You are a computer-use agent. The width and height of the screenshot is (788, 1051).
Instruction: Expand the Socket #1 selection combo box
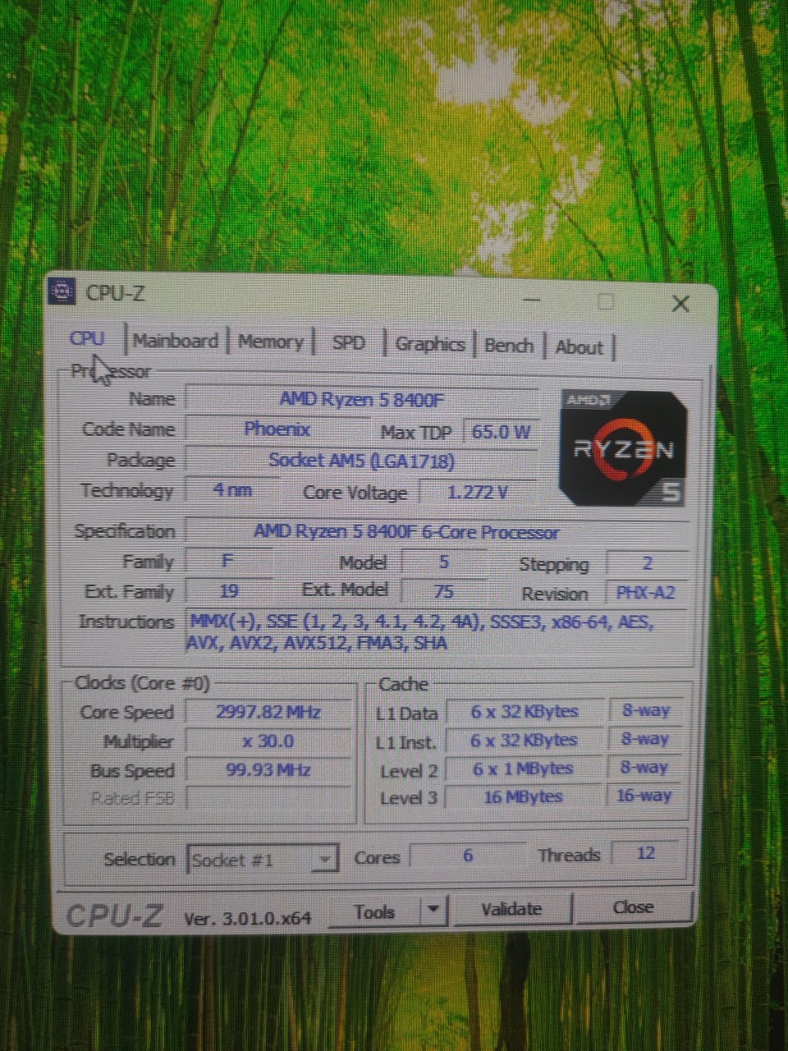[263, 859]
